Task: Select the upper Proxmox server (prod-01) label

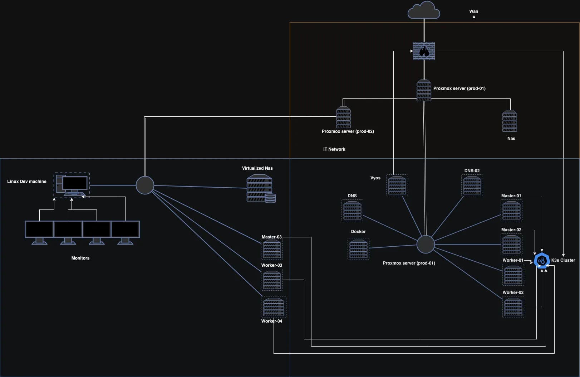Action: [x=459, y=88]
